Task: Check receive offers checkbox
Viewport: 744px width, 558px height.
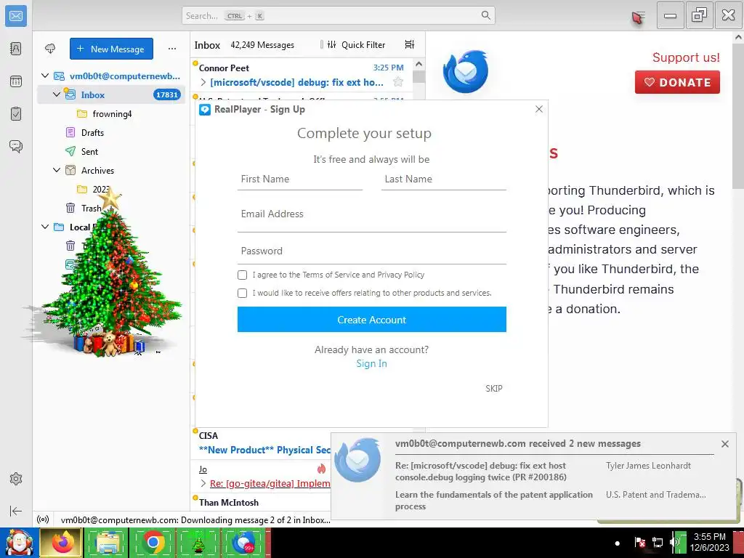Action: 243,294
